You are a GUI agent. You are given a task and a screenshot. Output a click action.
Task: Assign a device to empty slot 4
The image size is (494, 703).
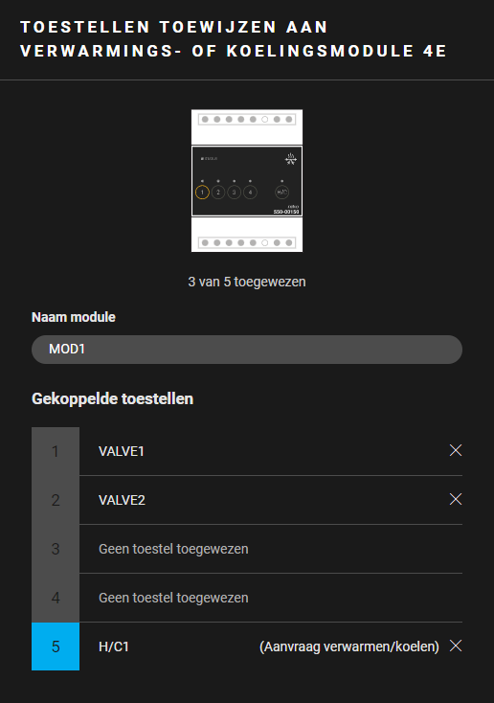point(271,598)
